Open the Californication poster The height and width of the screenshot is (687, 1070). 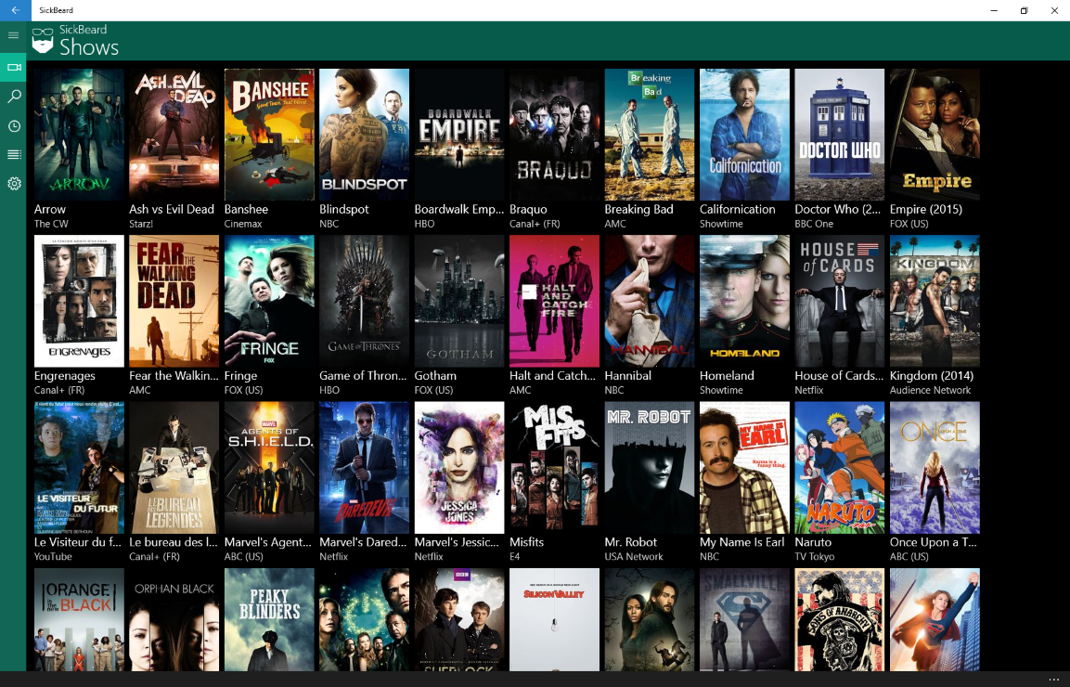click(x=744, y=135)
